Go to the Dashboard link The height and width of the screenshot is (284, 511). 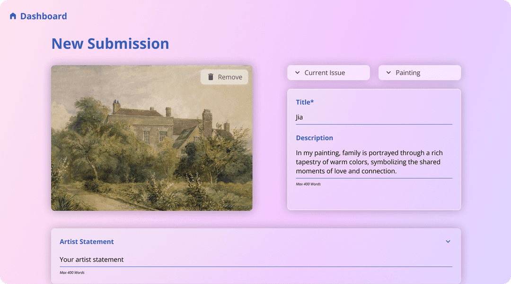tap(43, 16)
